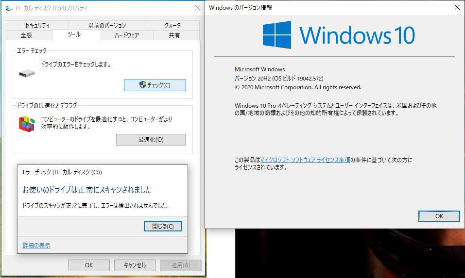Click the disabled 適用(A) button
This screenshot has width=465, height=278.
(x=181, y=265)
